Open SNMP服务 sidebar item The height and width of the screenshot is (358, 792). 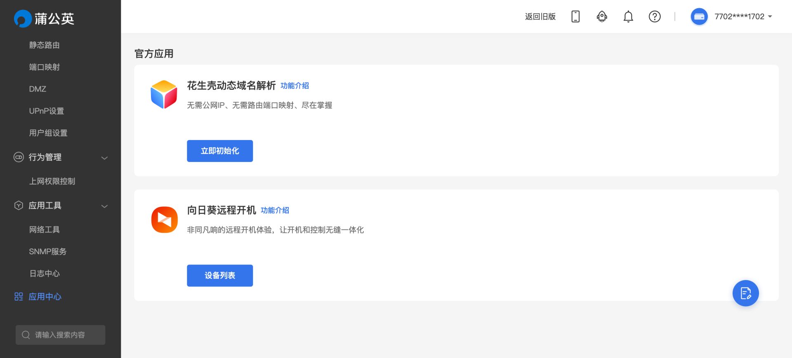(x=48, y=252)
